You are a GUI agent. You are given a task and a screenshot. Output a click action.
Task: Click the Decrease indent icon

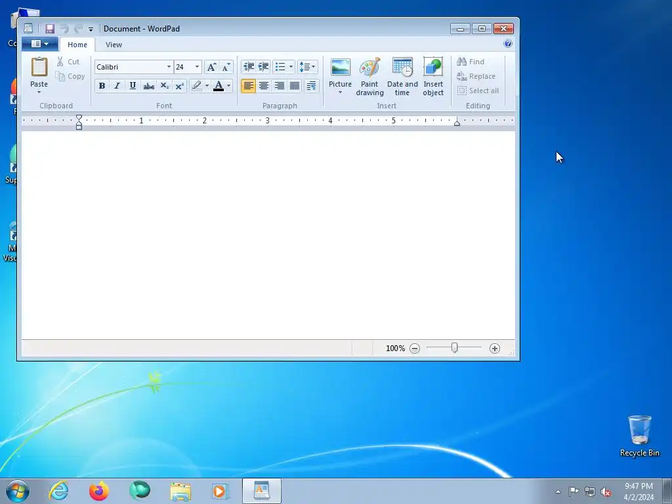click(x=249, y=67)
